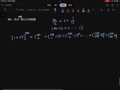Screen dimensions: 120x90
Task: Pick the white pen
Action: [62, 10]
